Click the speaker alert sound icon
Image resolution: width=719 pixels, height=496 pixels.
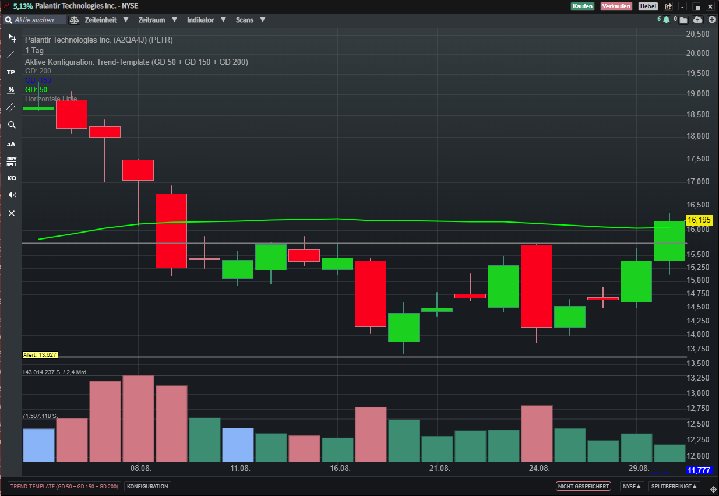[x=12, y=195]
